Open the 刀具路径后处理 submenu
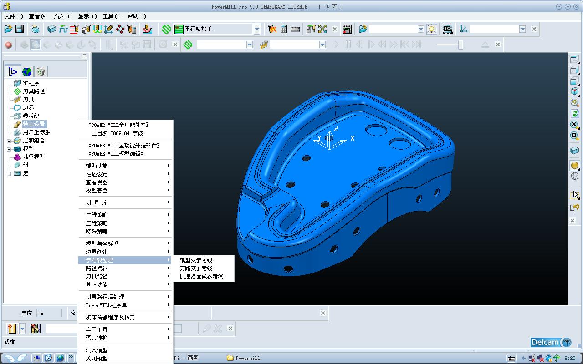 tap(126, 297)
